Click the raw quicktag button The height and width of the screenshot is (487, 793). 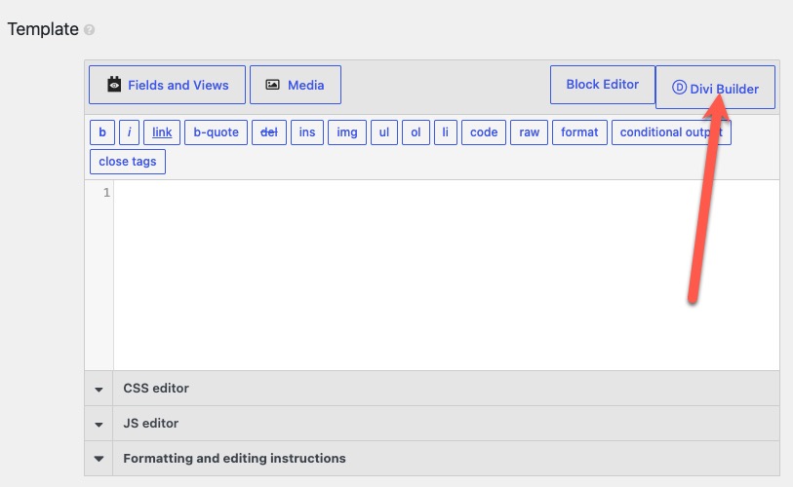point(529,132)
